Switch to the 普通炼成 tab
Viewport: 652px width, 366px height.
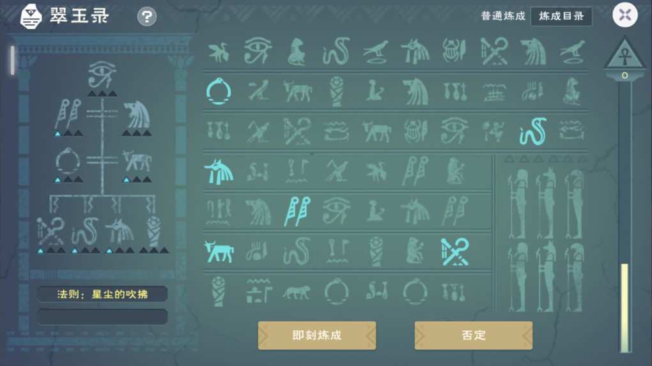click(503, 16)
